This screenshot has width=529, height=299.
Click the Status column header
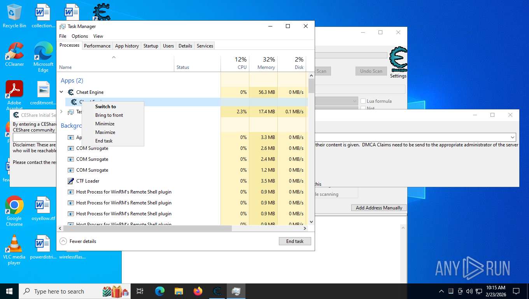[197, 64]
